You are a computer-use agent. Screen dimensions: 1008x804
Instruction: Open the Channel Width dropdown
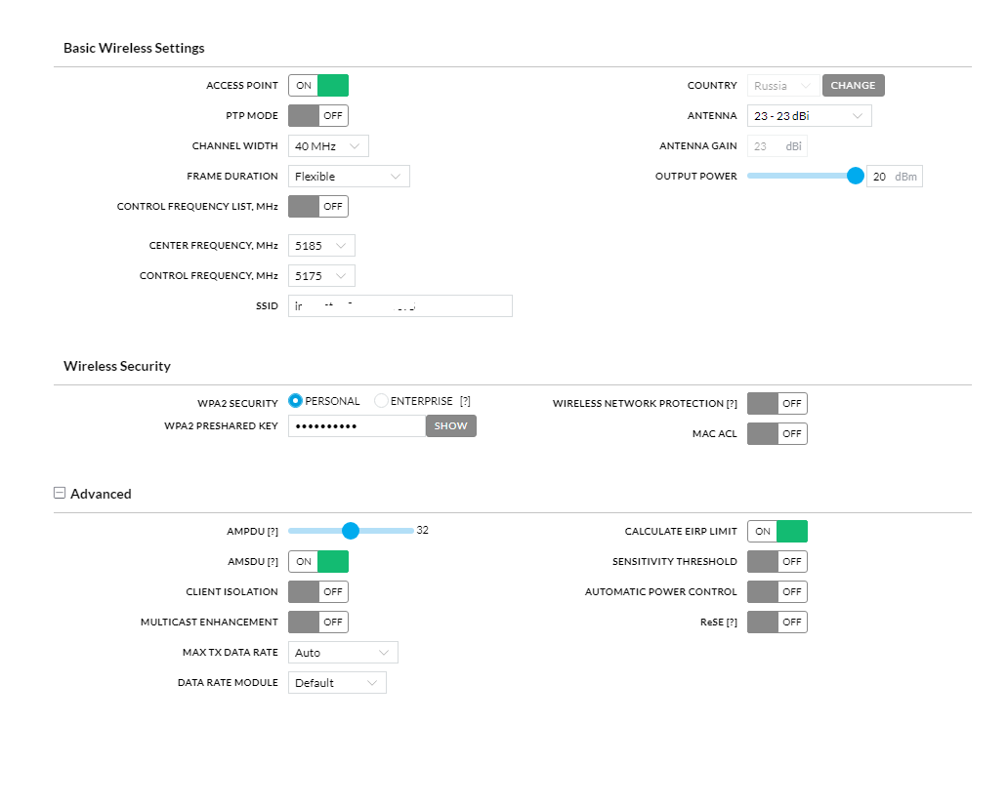(x=328, y=145)
